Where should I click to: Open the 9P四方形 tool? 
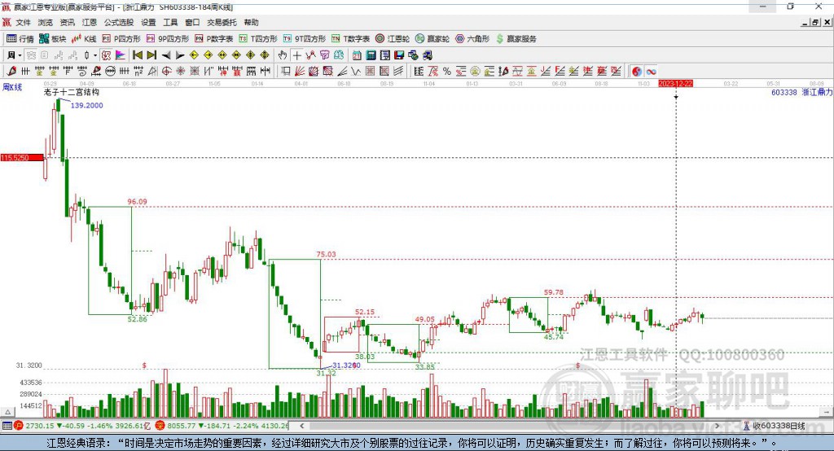click(x=168, y=39)
